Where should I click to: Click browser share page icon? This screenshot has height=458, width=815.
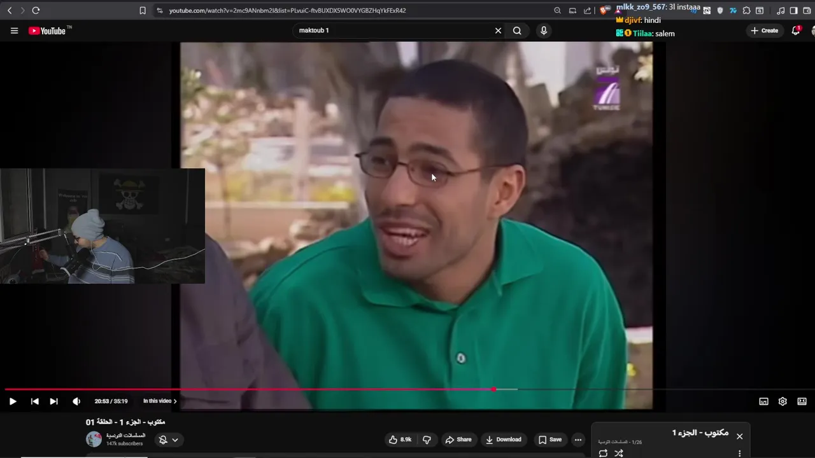point(587,10)
